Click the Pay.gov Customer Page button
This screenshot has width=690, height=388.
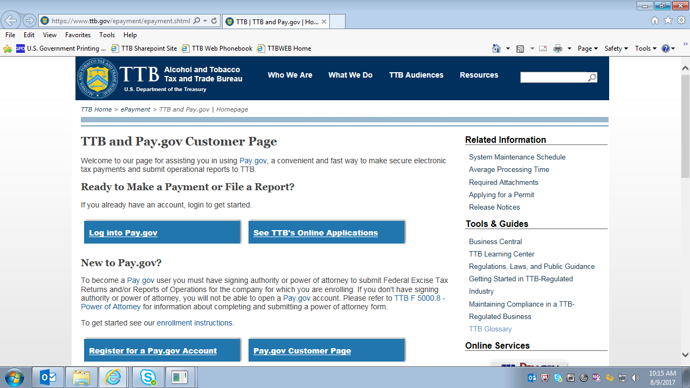(x=327, y=350)
